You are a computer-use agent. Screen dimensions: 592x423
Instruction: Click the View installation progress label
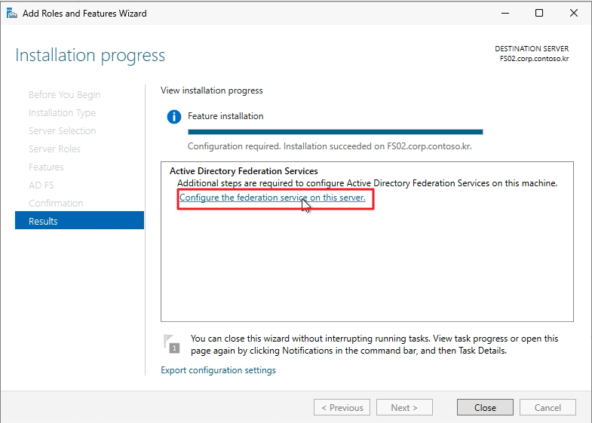pyautogui.click(x=211, y=90)
